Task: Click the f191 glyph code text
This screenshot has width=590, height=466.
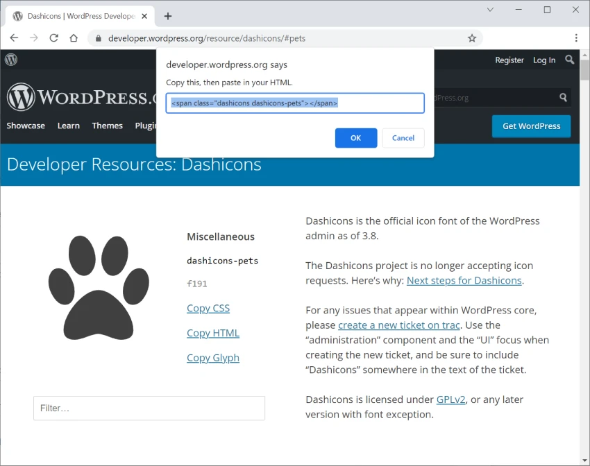Action: [197, 284]
